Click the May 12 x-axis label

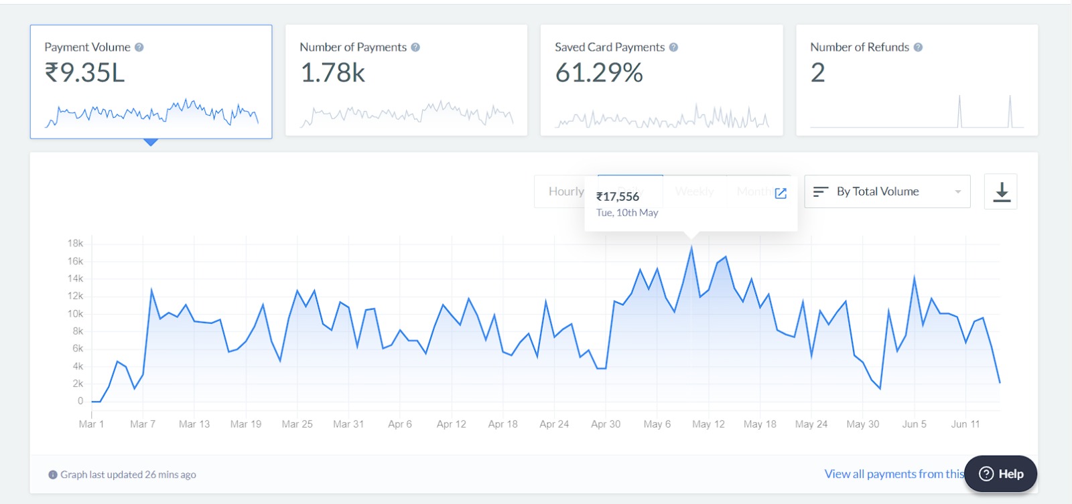(708, 424)
